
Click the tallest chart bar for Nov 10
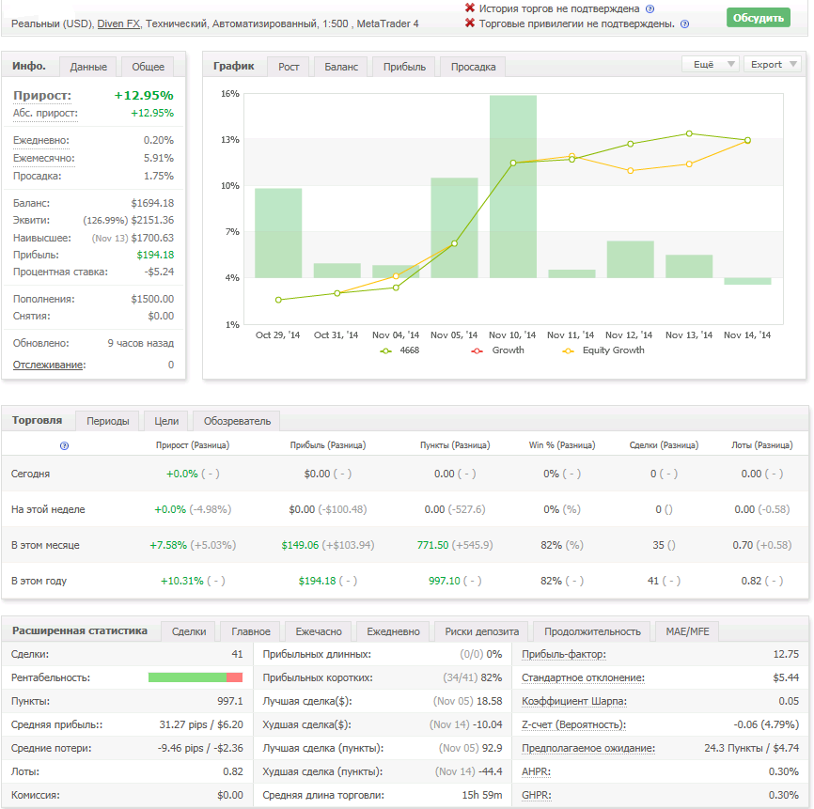(x=513, y=187)
